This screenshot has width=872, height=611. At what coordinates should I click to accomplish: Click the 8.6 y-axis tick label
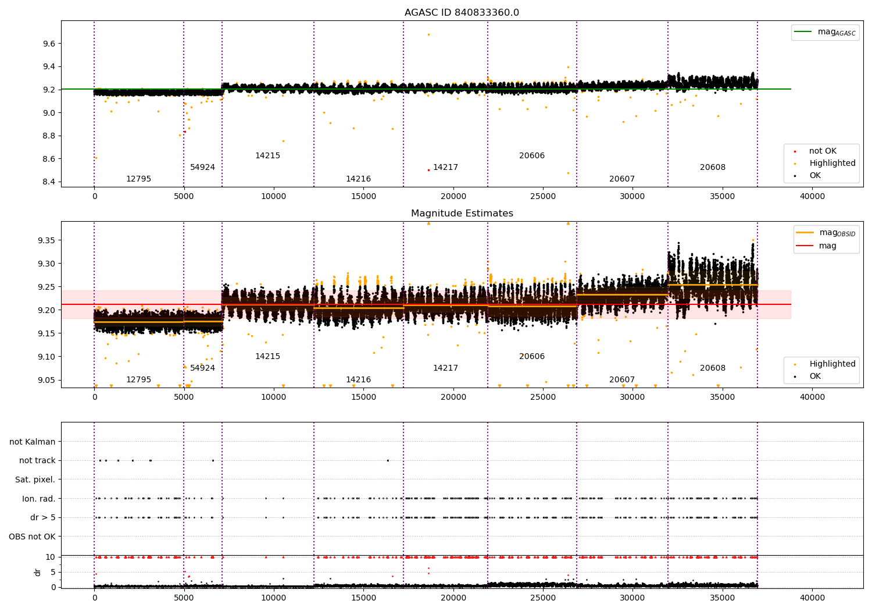[49, 159]
